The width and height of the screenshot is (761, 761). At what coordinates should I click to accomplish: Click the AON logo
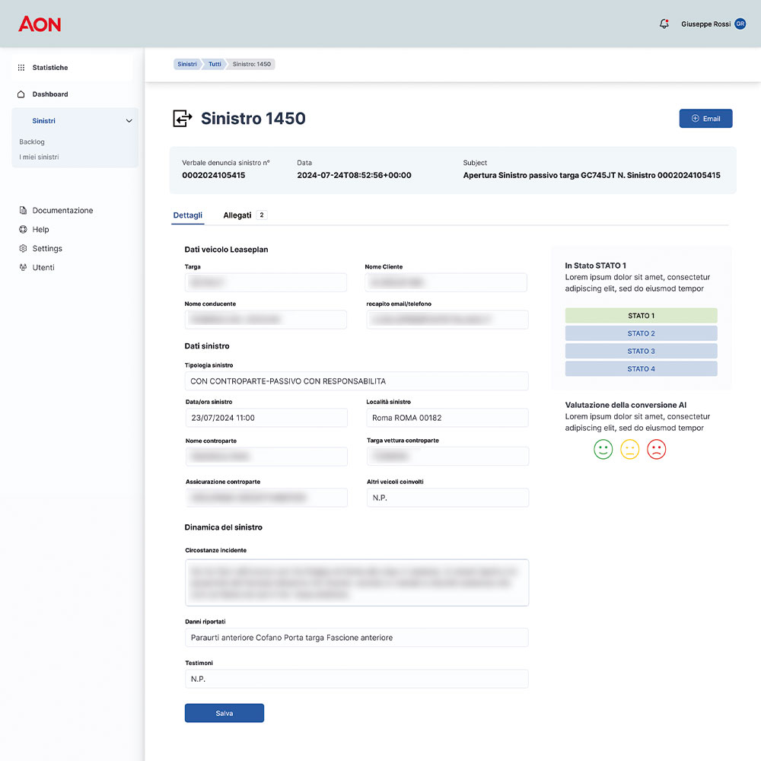40,24
